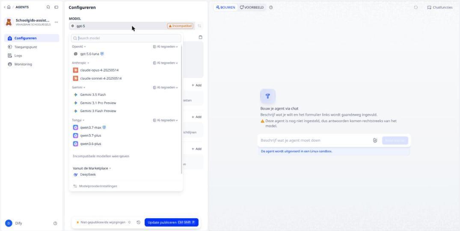Click the claude-opus-4-20250514 model icon
460x231 pixels.
pos(75,70)
